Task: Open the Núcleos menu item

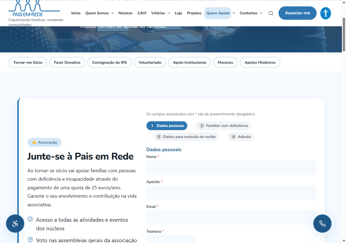Action: [126, 13]
